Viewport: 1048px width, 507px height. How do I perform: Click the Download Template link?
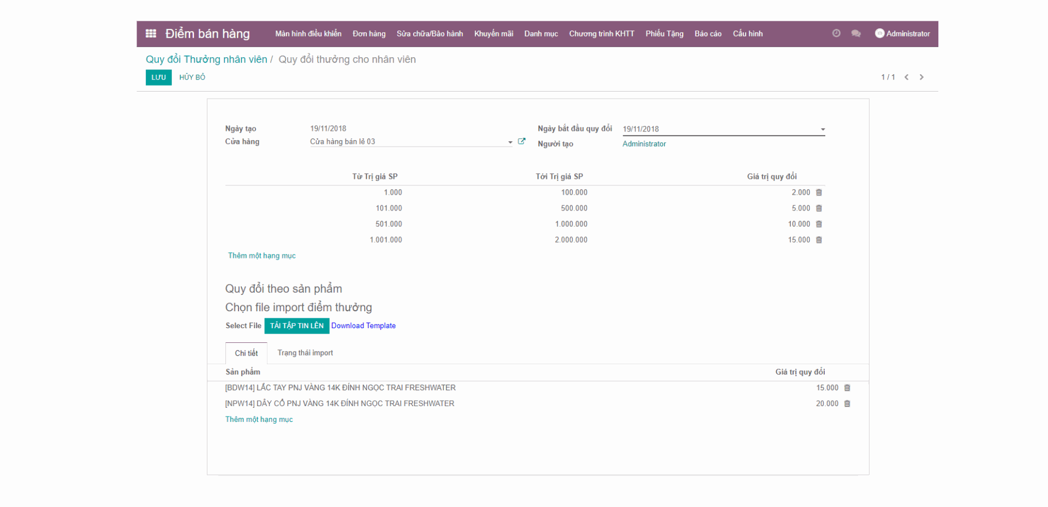click(364, 325)
